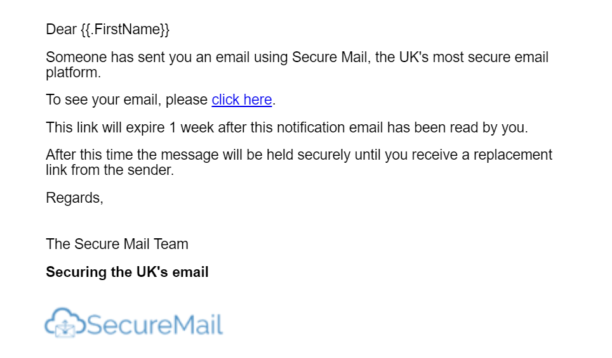Click the "Regards," closing line

point(74,198)
